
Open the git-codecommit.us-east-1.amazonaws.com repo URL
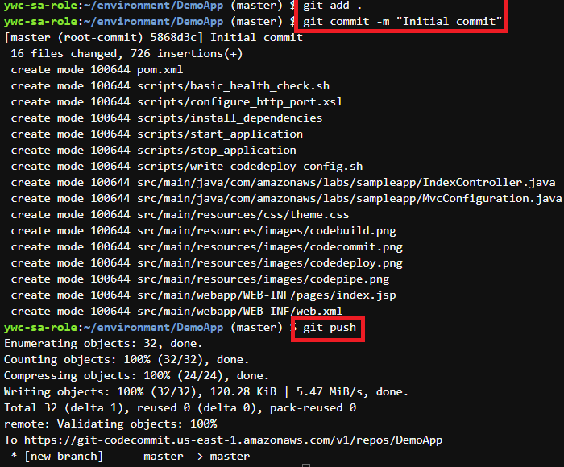point(233,440)
